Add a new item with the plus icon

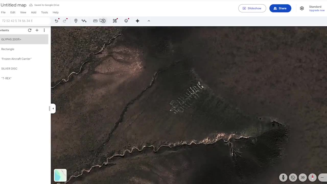click(37, 30)
